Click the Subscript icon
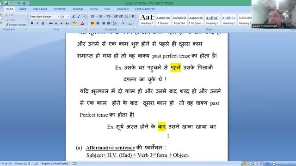 coord(56,24)
